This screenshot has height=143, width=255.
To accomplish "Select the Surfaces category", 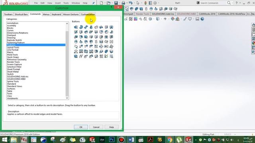I will point(36,89).
